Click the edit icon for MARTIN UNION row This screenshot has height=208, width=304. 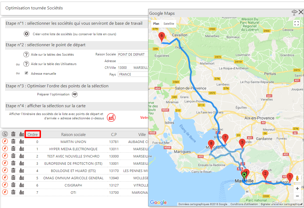(5, 141)
